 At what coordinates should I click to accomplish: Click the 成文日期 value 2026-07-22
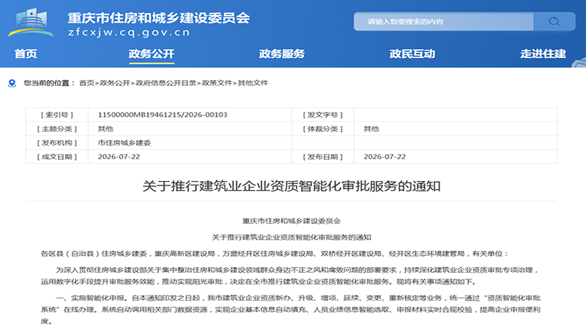coord(119,157)
